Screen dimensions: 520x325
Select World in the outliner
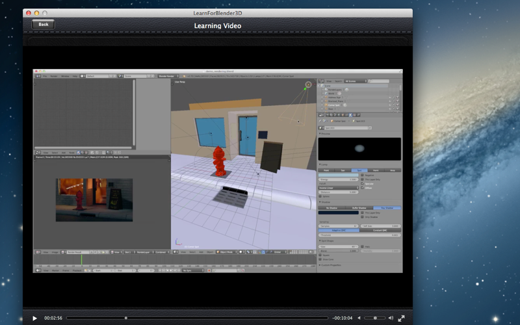point(331,94)
